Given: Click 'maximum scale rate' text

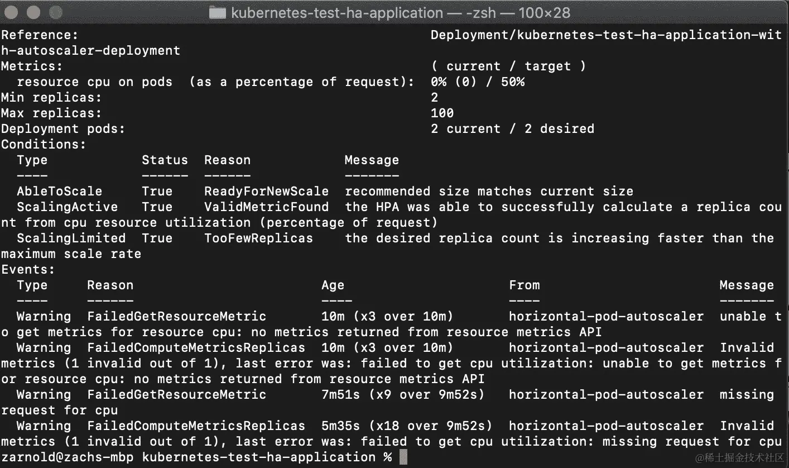Looking at the screenshot, I should tap(71, 254).
